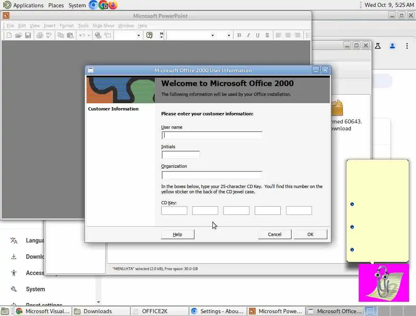Viewport: 416px width, 316px height.
Task: Open the File menu in PowerPoint
Action: (x=10, y=26)
